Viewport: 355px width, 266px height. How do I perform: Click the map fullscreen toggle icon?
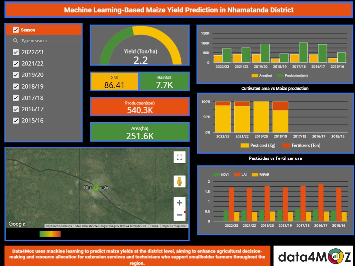[179, 157]
